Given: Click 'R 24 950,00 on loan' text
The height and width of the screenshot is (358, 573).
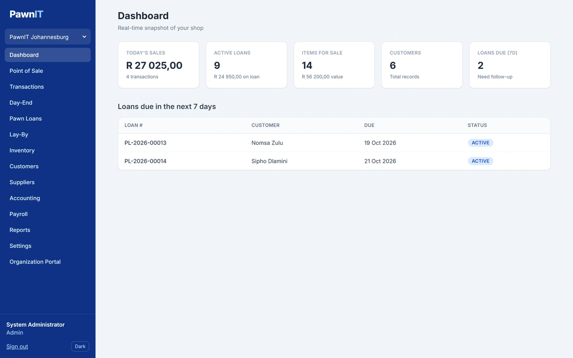Looking at the screenshot, I should (x=237, y=77).
